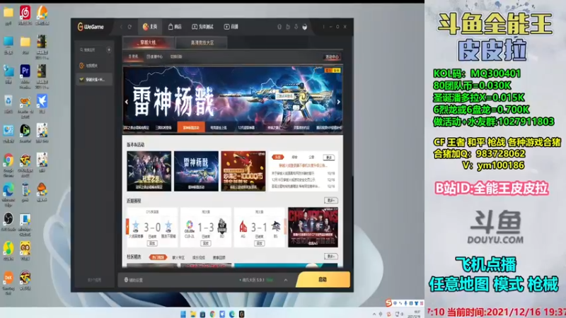Open the Google Chrome desktop shortcut
The width and height of the screenshot is (566, 318).
point(8,165)
